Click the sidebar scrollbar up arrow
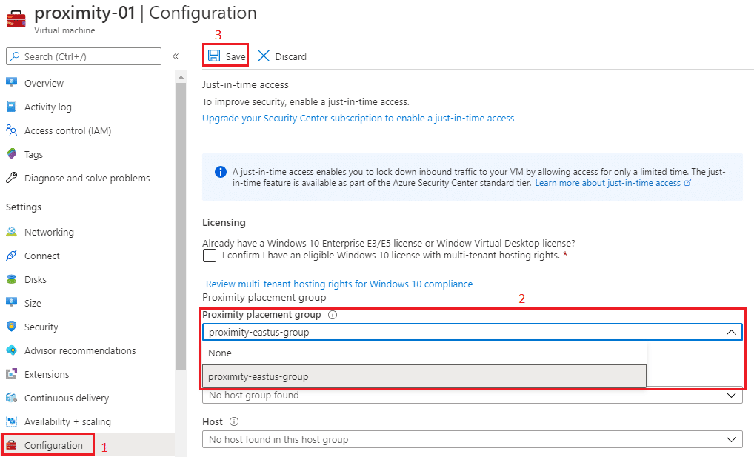Image resolution: width=754 pixels, height=457 pixels. (x=181, y=77)
